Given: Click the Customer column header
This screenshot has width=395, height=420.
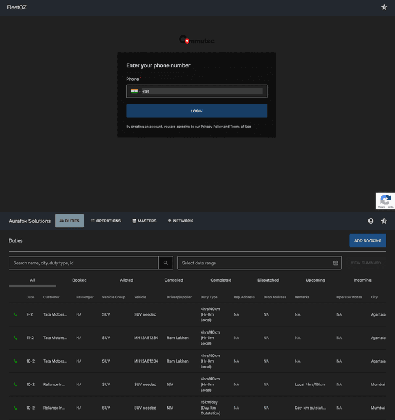Looking at the screenshot, I should [x=51, y=297].
